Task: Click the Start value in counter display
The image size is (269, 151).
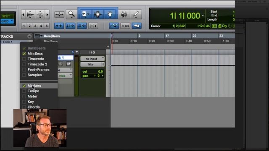Action: (234, 12)
